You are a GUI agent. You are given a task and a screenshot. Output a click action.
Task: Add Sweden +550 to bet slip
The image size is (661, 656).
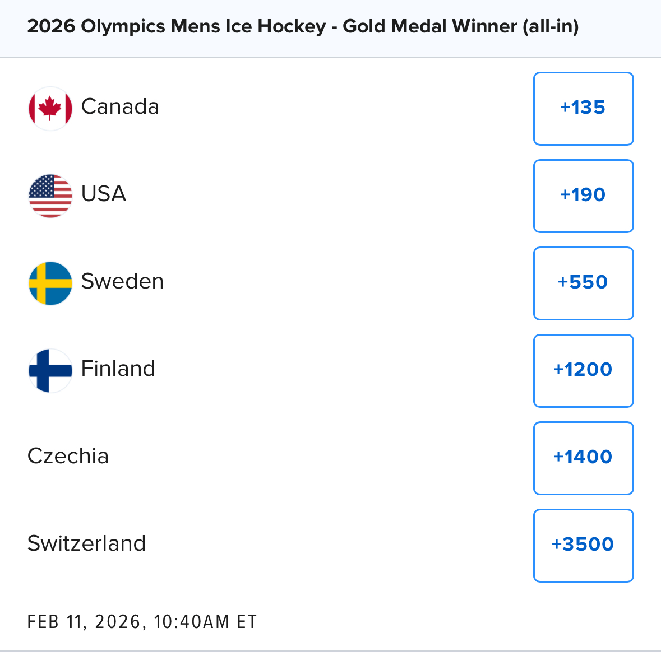583,283
